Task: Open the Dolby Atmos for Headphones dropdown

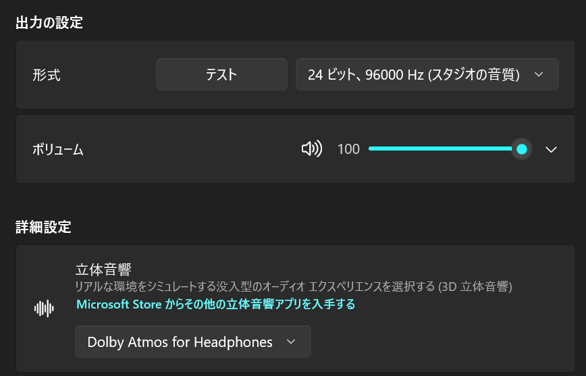Action: (192, 342)
